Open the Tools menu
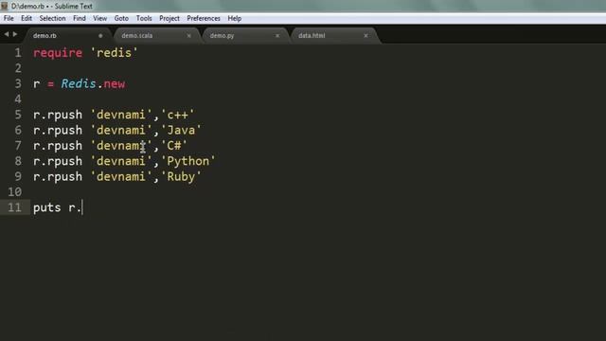Viewport: 606px width, 341px height. [x=144, y=19]
